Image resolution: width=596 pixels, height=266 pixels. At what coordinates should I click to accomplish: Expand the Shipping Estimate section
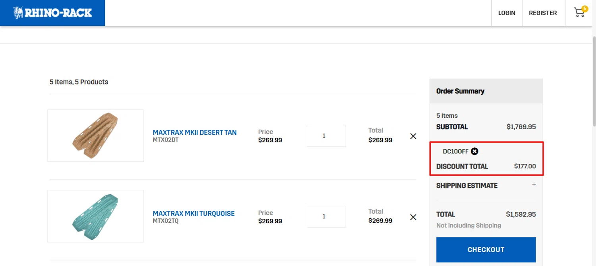(x=534, y=185)
